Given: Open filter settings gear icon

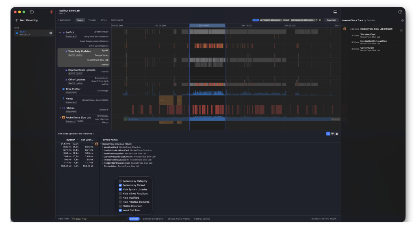Looking at the screenshot, I should tap(320, 20).
